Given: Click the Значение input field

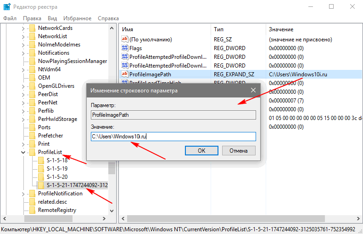Looking at the screenshot, I should point(173,136).
